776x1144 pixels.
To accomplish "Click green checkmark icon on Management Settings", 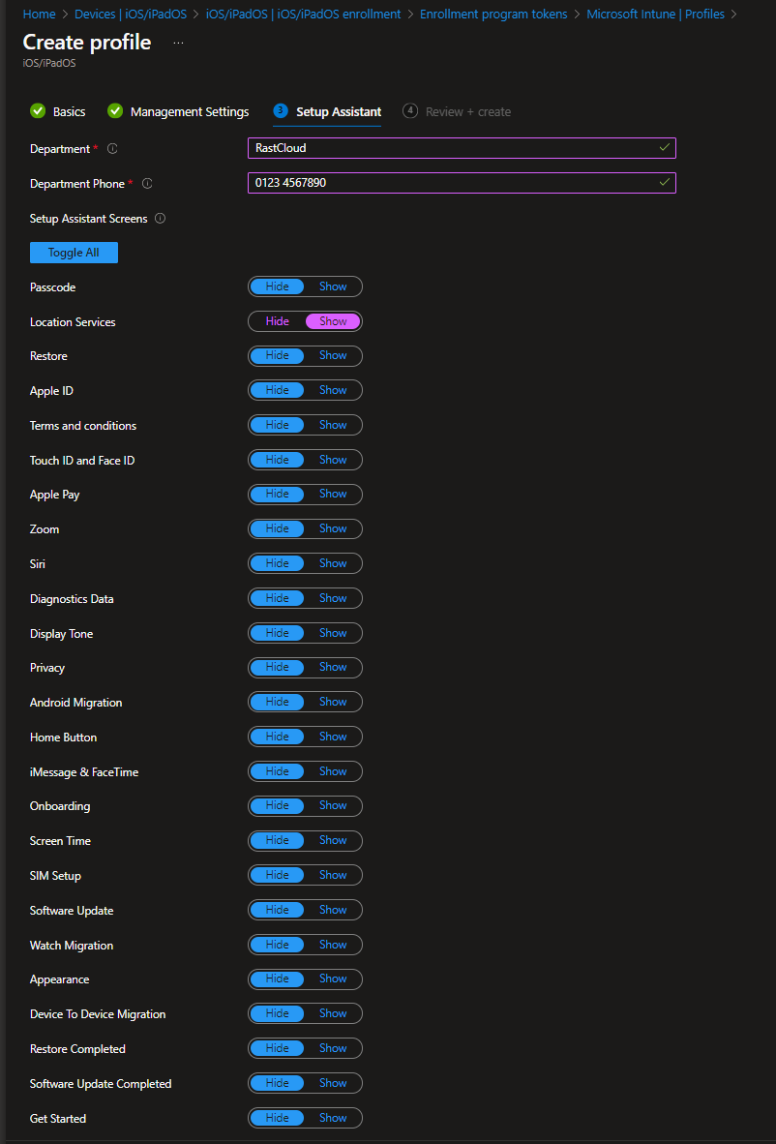I will coord(115,111).
